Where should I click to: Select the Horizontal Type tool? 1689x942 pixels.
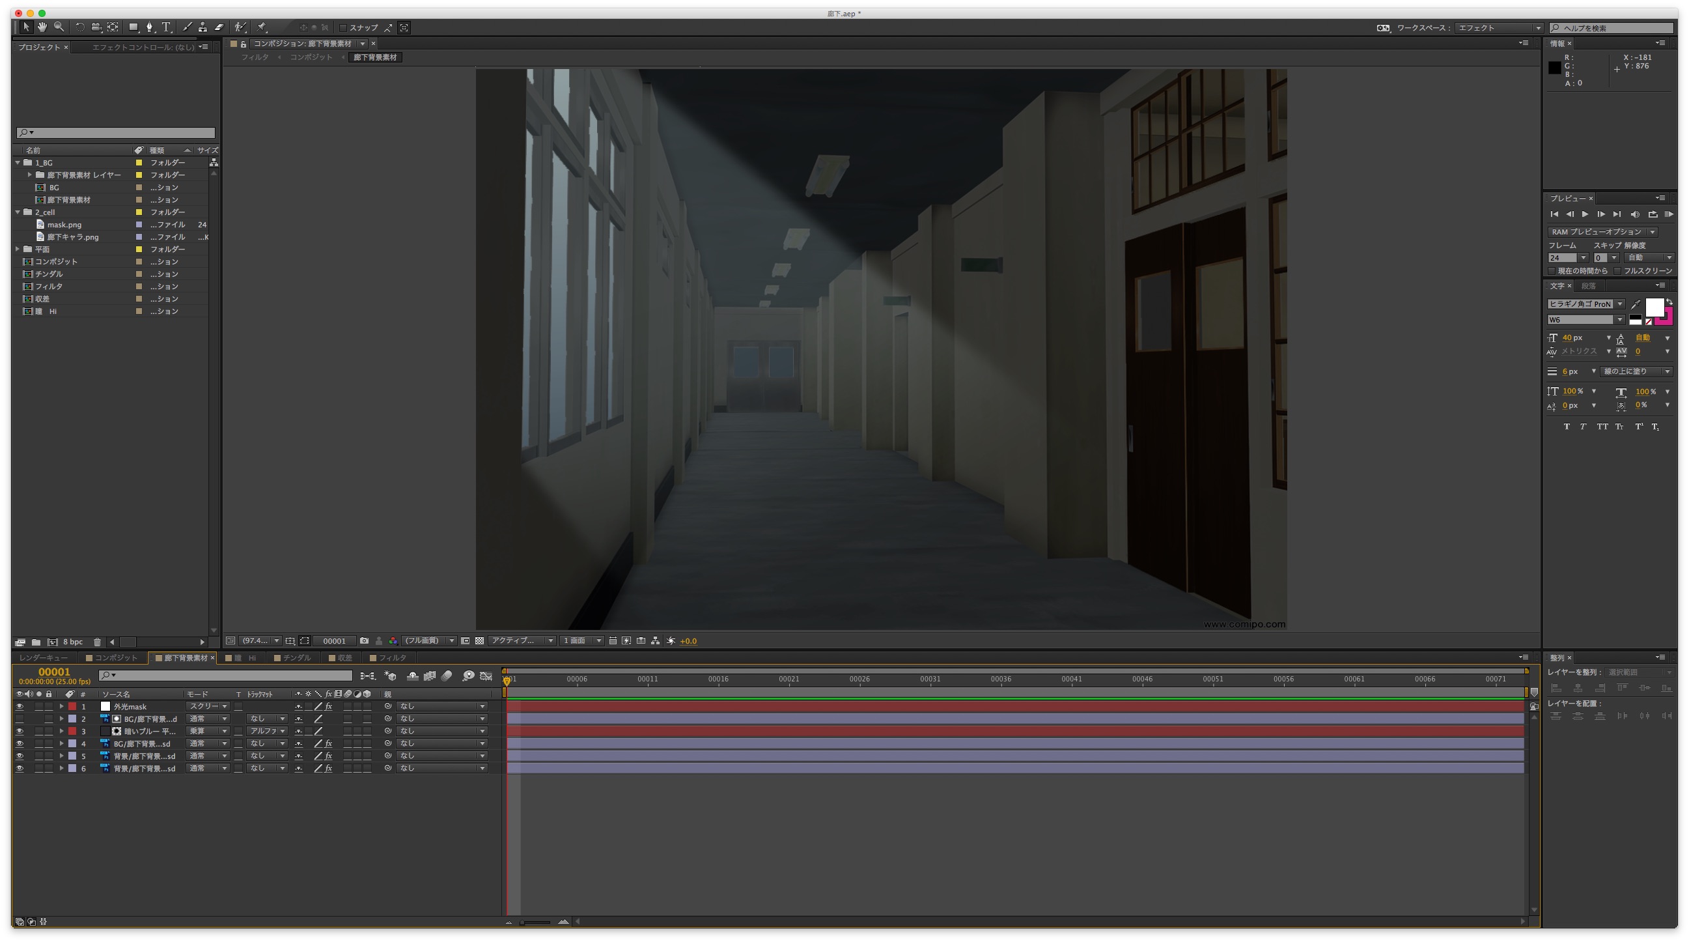(x=167, y=27)
